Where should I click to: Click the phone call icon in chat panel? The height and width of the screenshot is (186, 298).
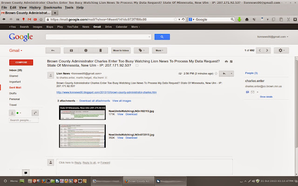coord(35,113)
